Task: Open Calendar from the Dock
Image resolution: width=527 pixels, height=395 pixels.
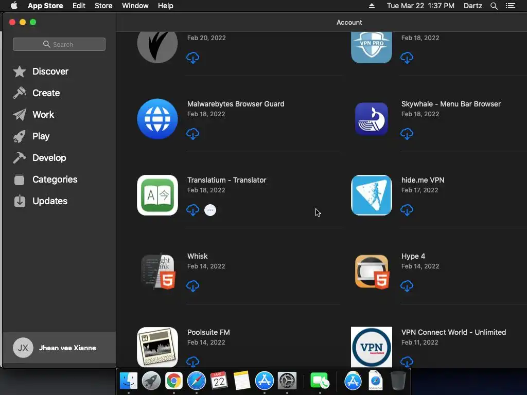Action: (x=219, y=381)
